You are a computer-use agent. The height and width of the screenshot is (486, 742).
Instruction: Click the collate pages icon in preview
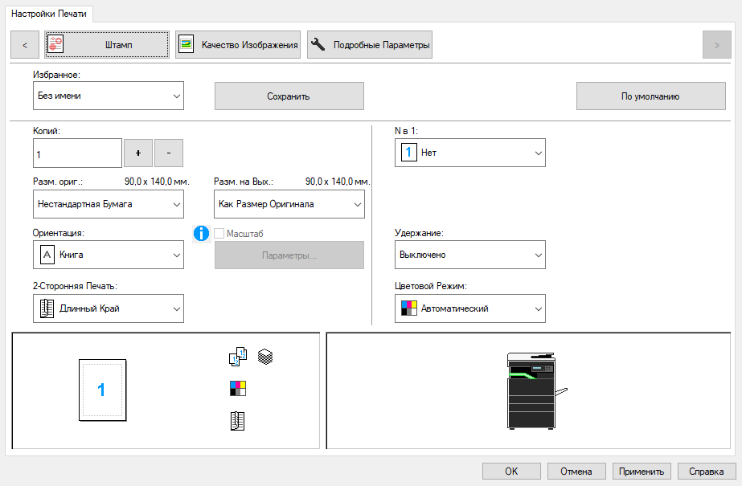click(x=238, y=357)
